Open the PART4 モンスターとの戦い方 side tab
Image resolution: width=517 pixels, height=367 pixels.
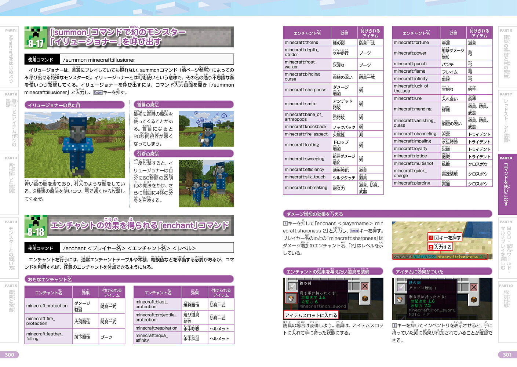click(9, 248)
